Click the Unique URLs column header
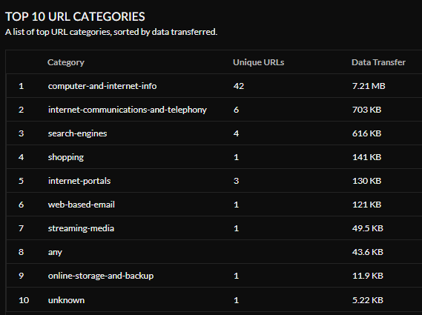The width and height of the screenshot is (422, 315). (x=258, y=62)
